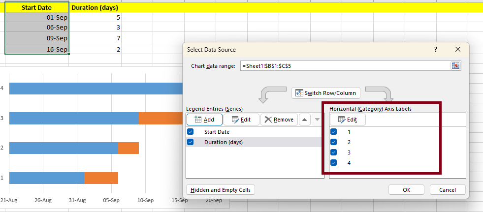The width and height of the screenshot is (483, 212).
Task: Uncheck the Start Date series checkbox
Action: [x=191, y=132]
